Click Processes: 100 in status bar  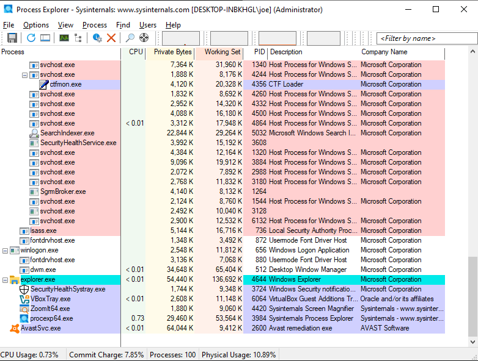(x=173, y=355)
